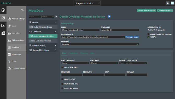Click the User roles icon

coord(9,33)
